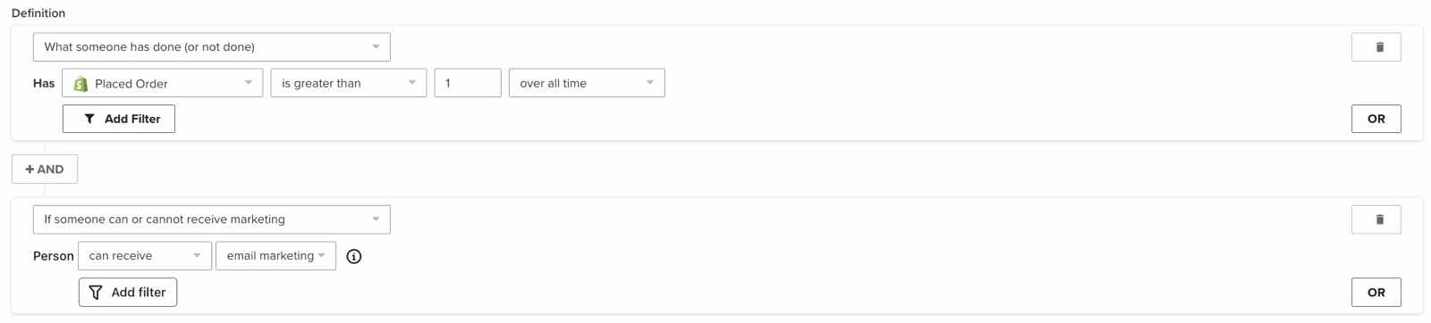Add a filter to the Placed Order condition
The image size is (1431, 323).
tap(119, 119)
